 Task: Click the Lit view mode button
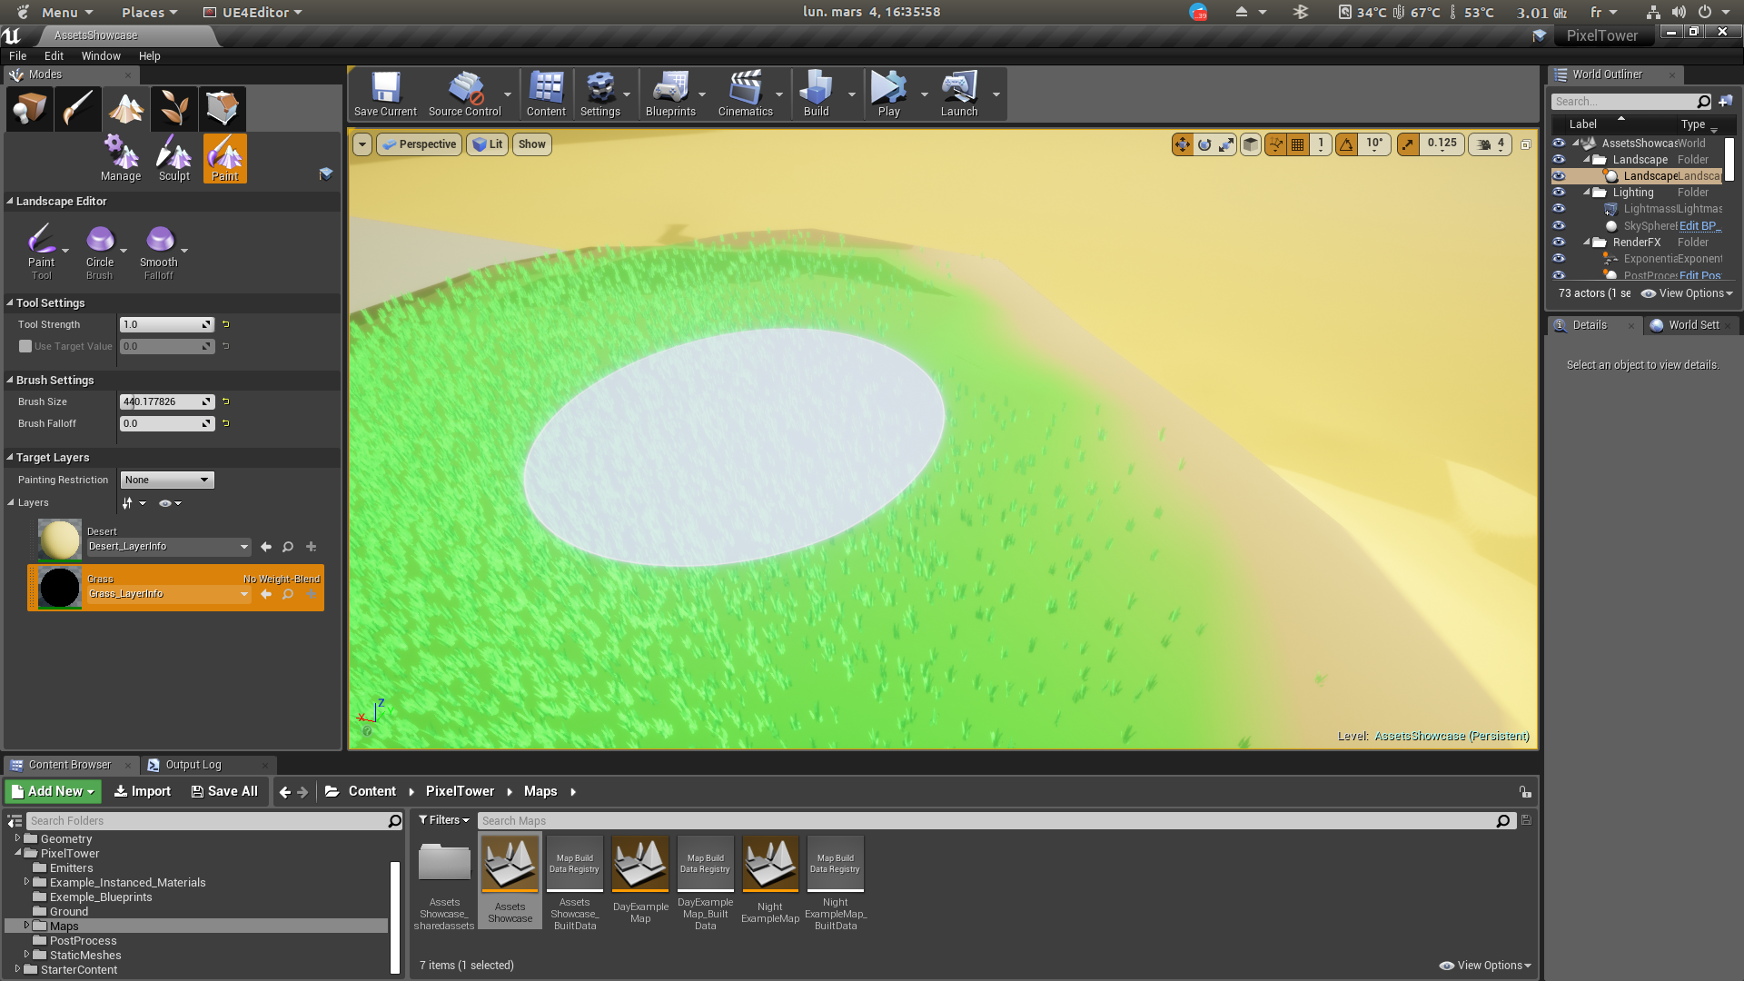click(x=488, y=144)
